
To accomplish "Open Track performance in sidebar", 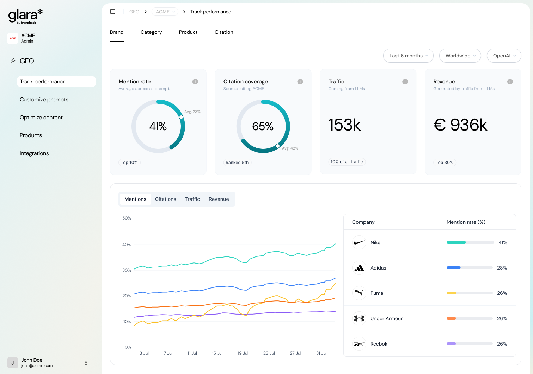I will pos(56,82).
